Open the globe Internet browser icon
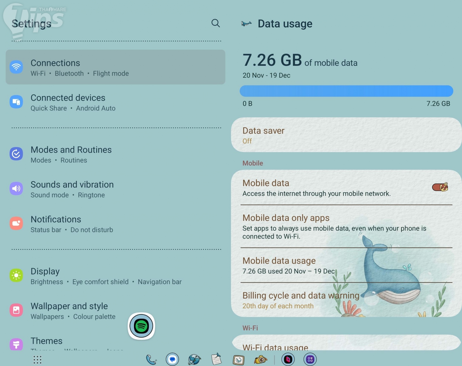 coord(194,359)
